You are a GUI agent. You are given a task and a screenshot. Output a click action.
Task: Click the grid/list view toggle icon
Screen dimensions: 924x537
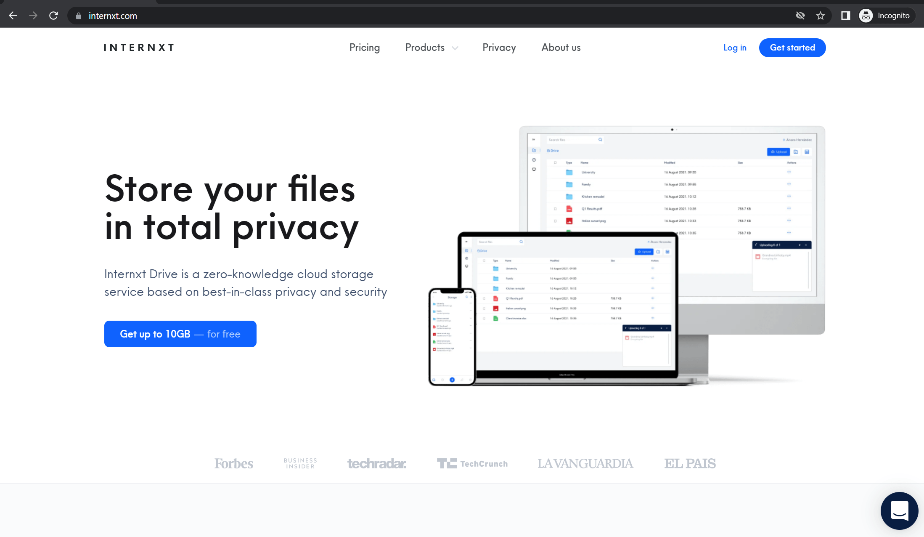pos(807,152)
